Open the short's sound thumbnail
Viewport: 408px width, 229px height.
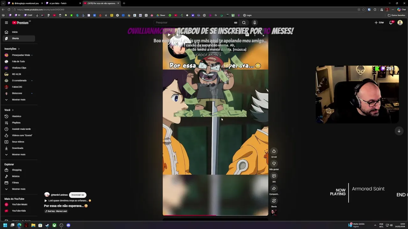pos(274,212)
